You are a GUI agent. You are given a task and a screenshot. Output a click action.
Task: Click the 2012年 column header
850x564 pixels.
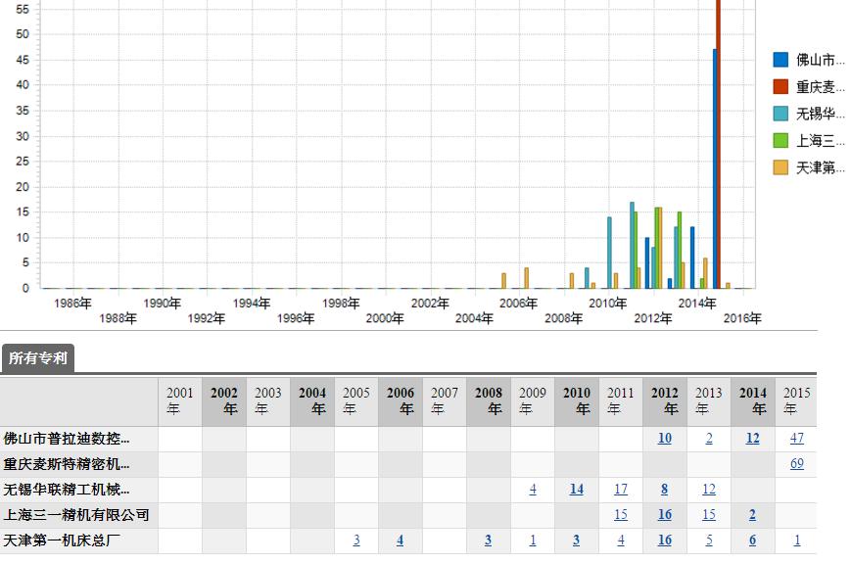coord(665,400)
